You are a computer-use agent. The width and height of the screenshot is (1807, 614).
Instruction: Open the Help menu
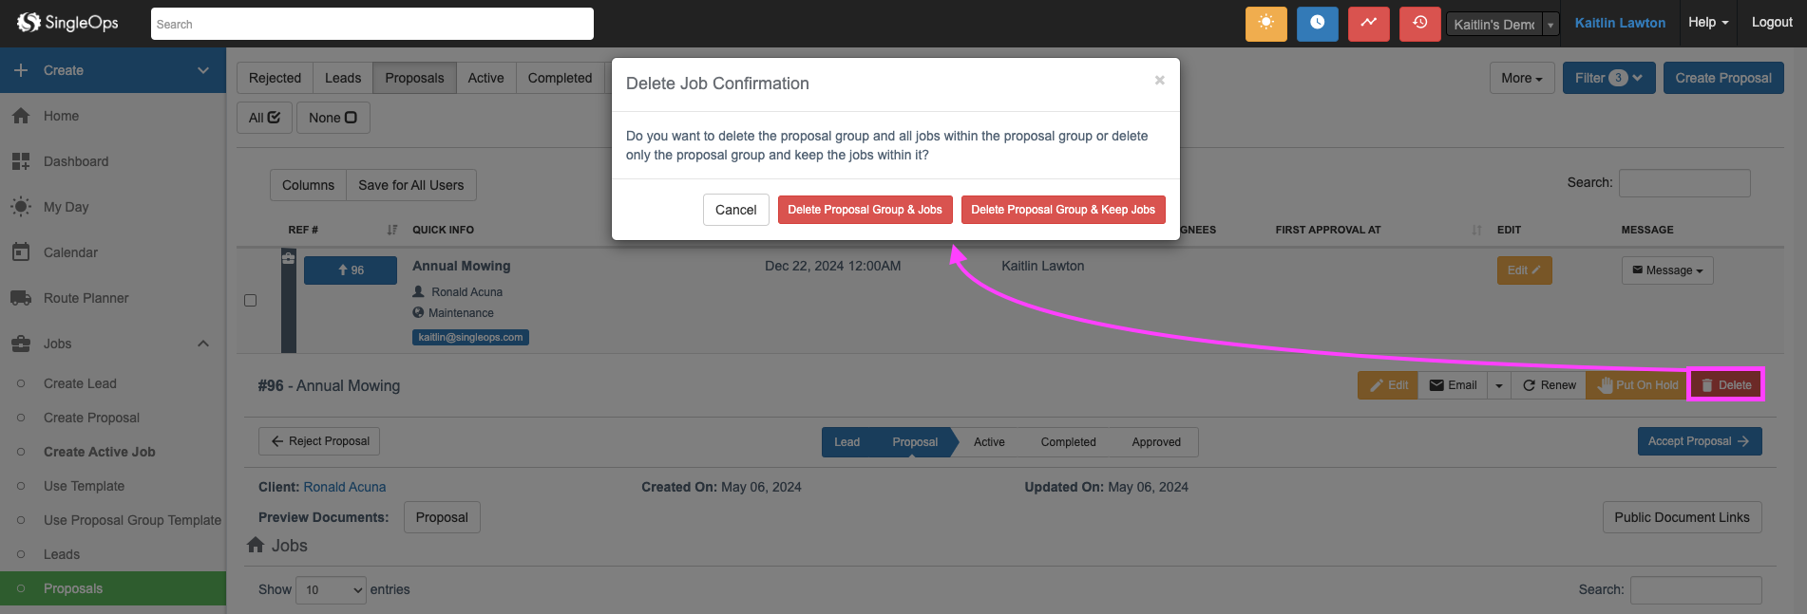pyautogui.click(x=1707, y=23)
